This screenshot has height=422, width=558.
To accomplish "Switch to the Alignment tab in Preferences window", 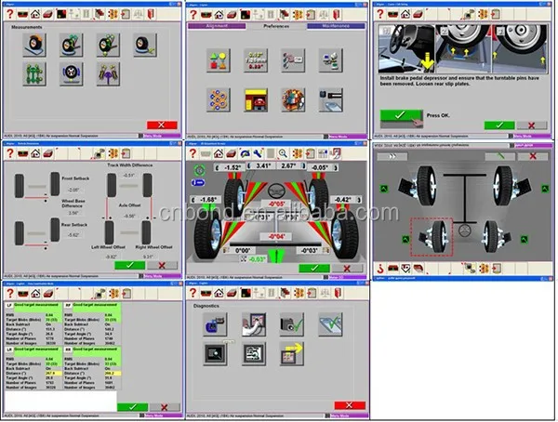I will click(x=216, y=28).
